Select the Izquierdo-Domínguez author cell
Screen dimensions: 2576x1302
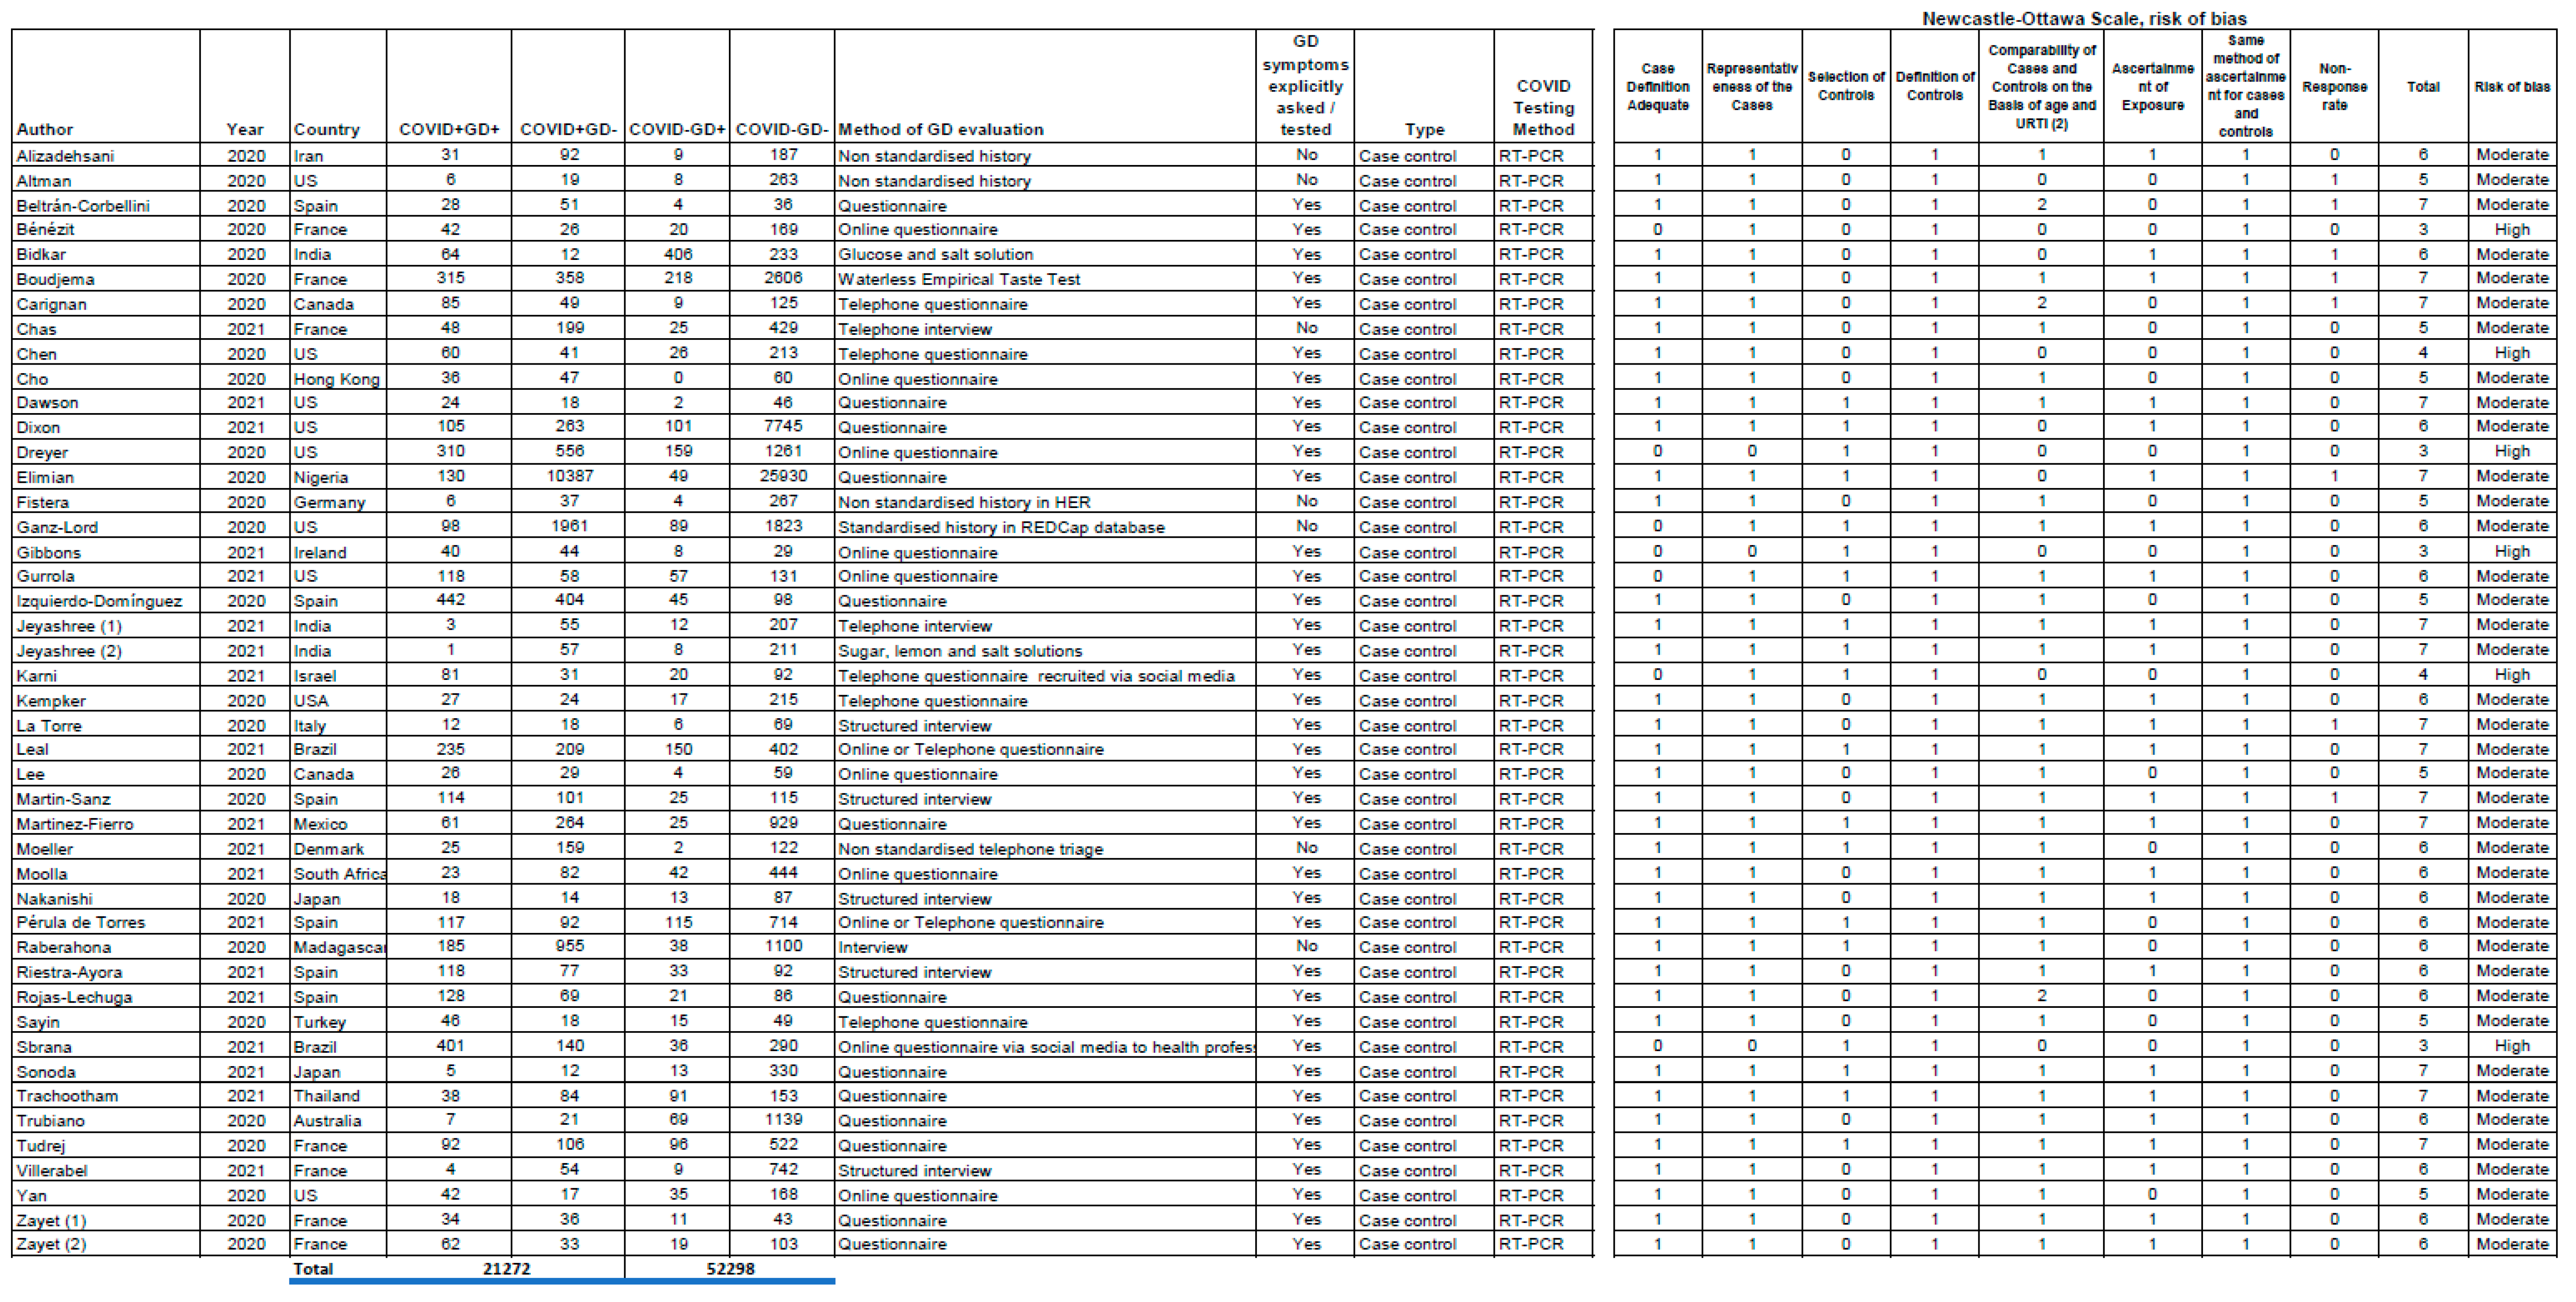99,600
